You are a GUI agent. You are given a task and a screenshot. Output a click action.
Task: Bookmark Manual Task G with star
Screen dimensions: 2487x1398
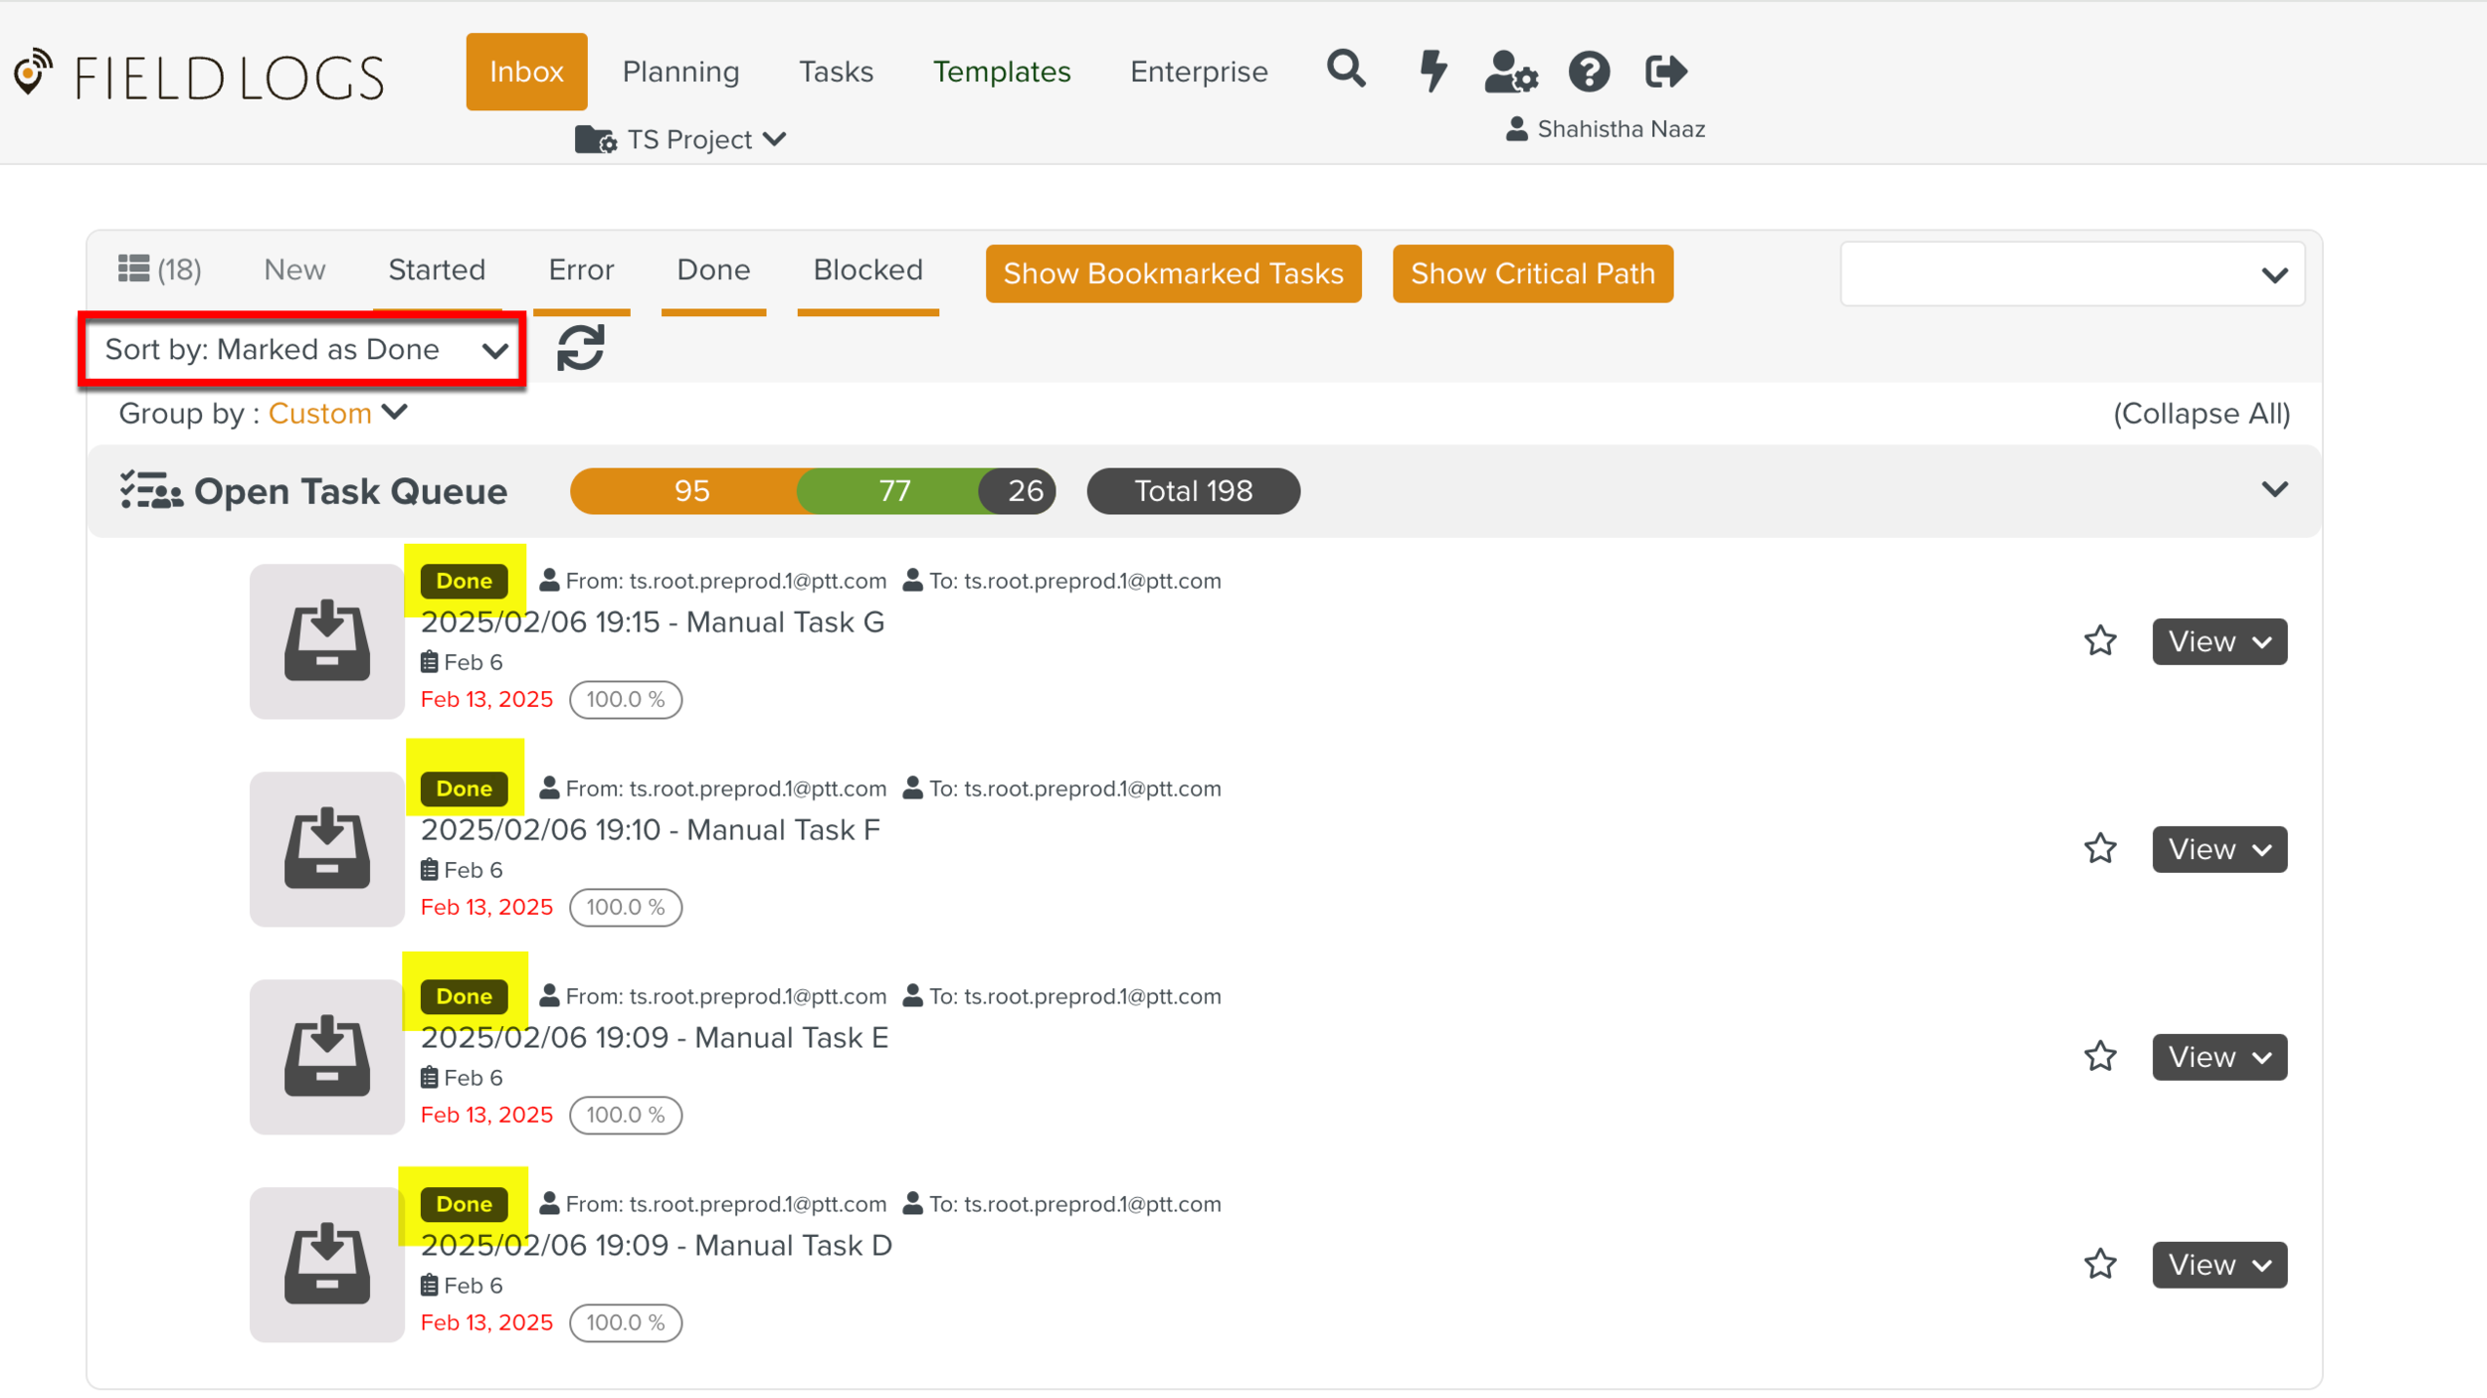pyautogui.click(x=2100, y=641)
